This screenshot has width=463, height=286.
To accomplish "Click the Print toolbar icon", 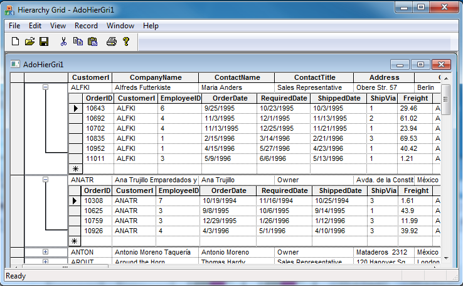I will click(x=111, y=42).
